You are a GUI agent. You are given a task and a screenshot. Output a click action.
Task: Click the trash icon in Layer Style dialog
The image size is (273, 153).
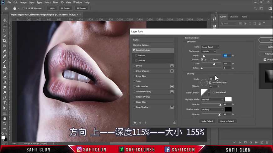click(x=174, y=123)
